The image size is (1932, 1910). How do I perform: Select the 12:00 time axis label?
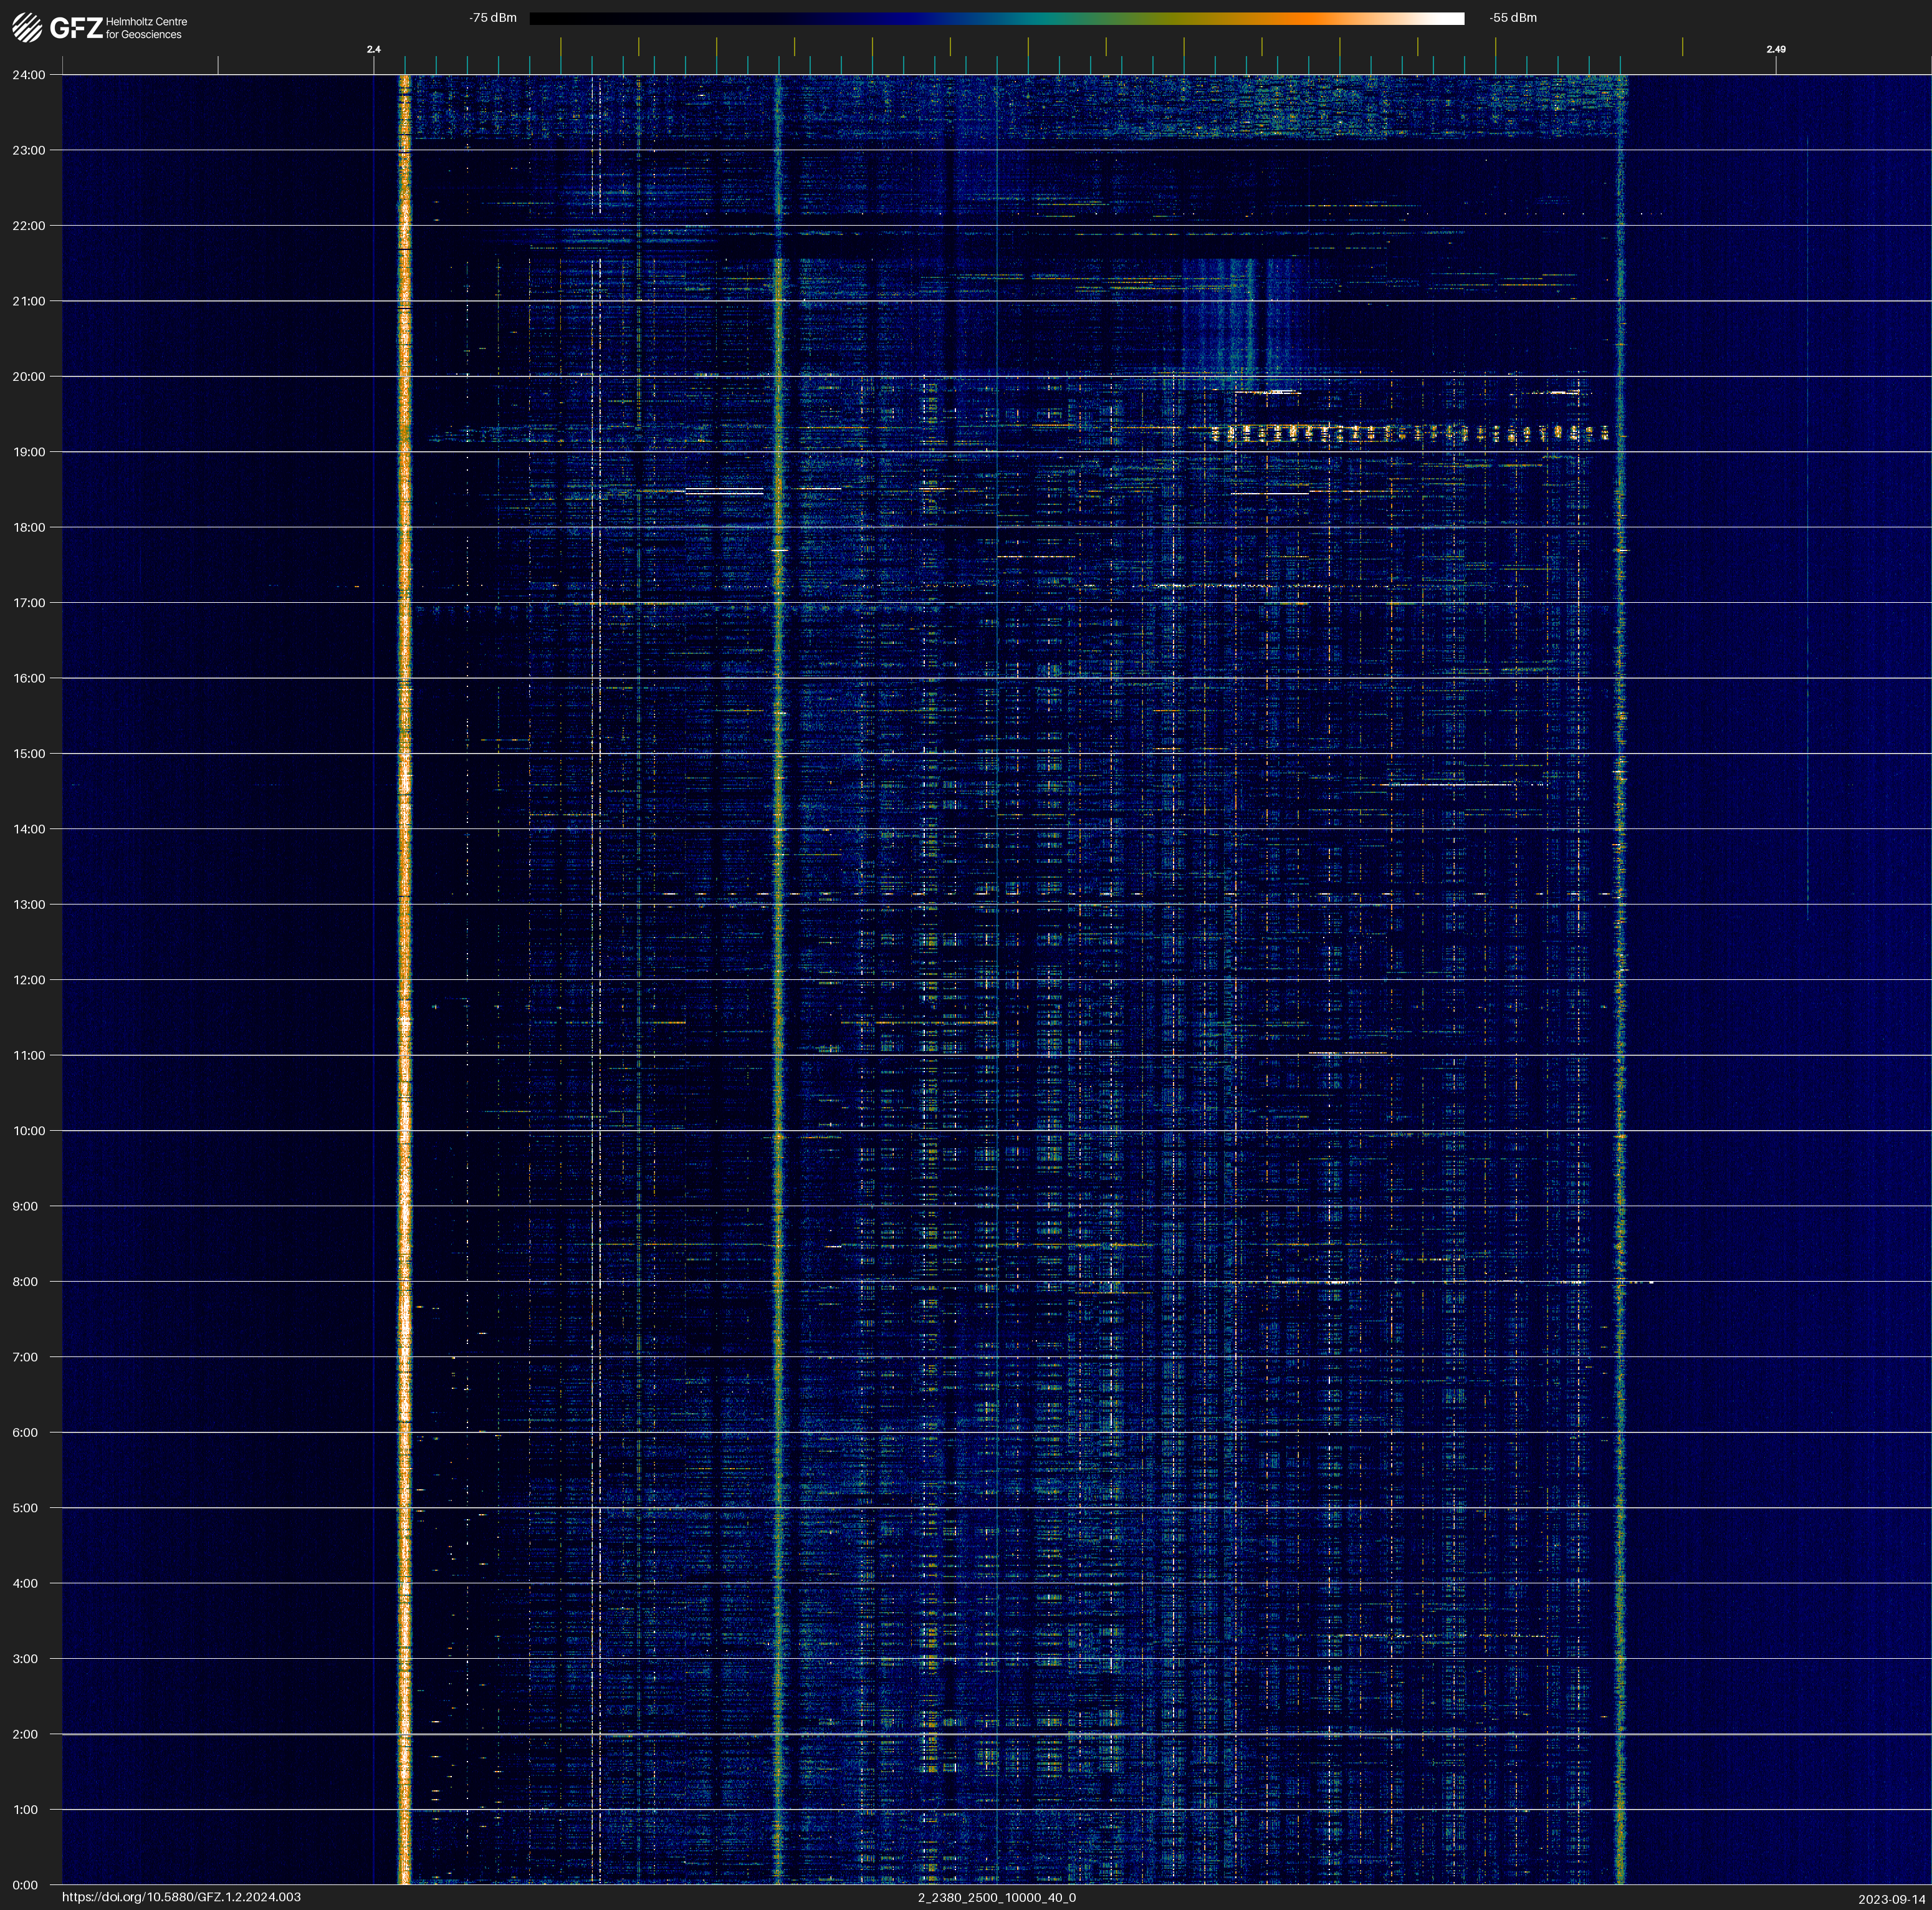tap(29, 980)
